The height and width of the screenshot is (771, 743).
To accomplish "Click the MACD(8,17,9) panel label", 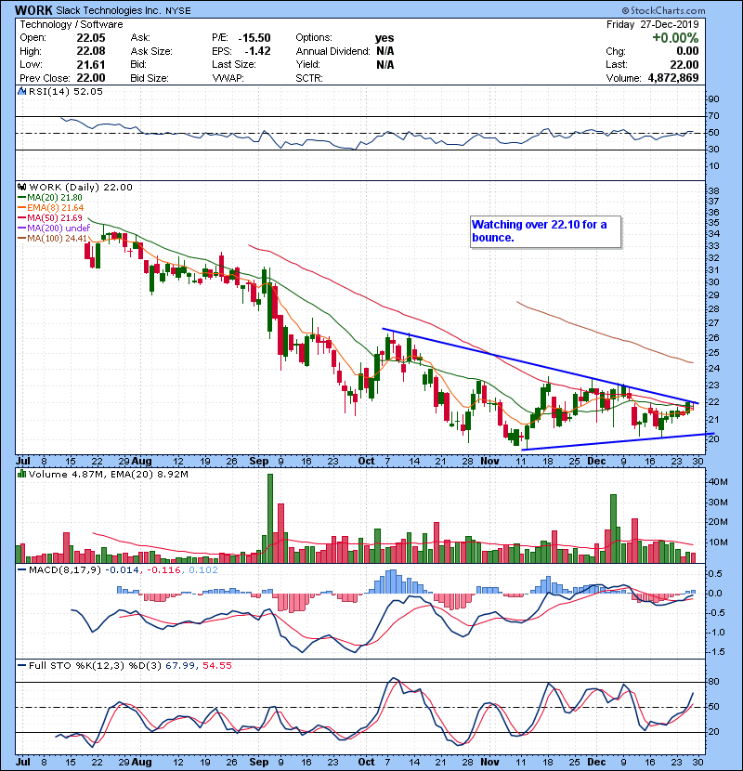I will [x=65, y=570].
